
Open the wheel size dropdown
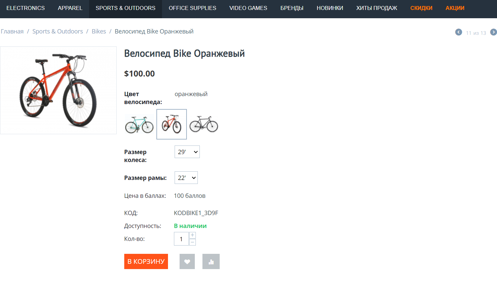pyautogui.click(x=187, y=152)
